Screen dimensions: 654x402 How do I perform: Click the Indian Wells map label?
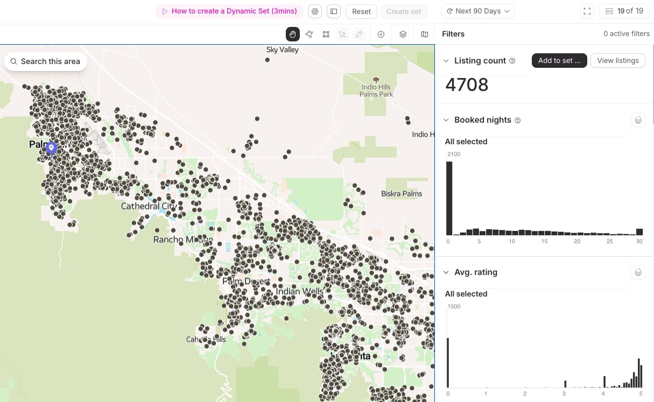pos(300,292)
